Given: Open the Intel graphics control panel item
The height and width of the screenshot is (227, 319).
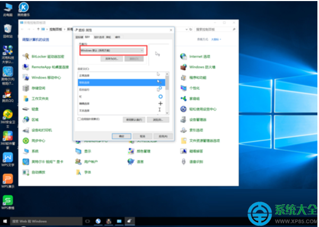Looking at the screenshot, I should 43,162.
